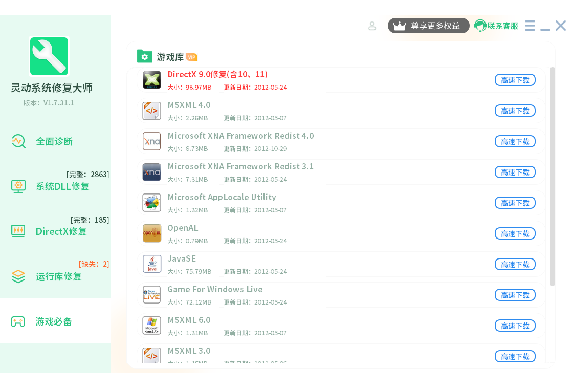Click the 大小: 98.97MB size text
Screen dimensions: 573x389
click(189, 88)
